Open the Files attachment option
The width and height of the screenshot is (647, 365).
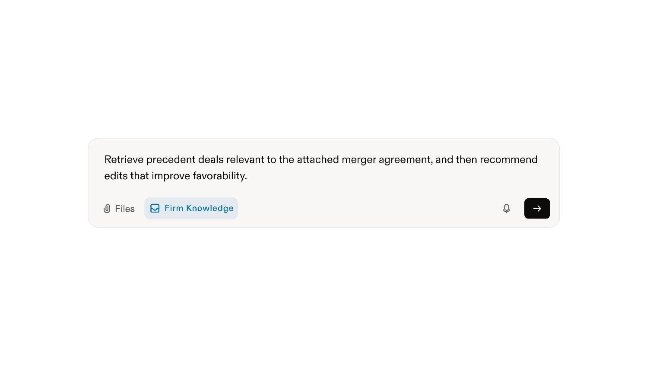coord(119,209)
